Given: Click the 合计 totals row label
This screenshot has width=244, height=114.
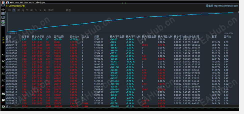Looking at the screenshot, I should [x=8, y=106].
